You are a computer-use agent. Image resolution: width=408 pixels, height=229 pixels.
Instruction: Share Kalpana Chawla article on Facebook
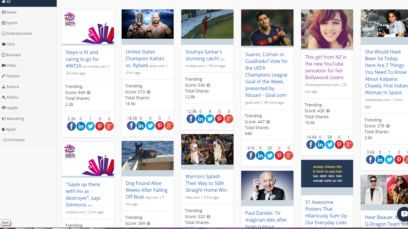(371, 160)
